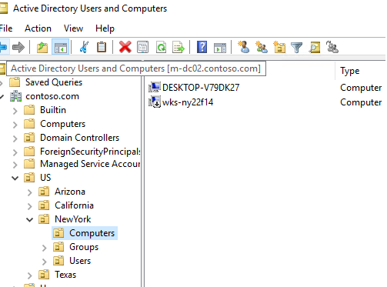The width and height of the screenshot is (387, 287).
Task: Open Help with the question mark icon
Action: pyautogui.click(x=202, y=47)
